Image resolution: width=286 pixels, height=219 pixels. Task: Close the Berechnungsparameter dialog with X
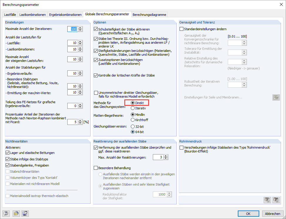(x=281, y=5)
